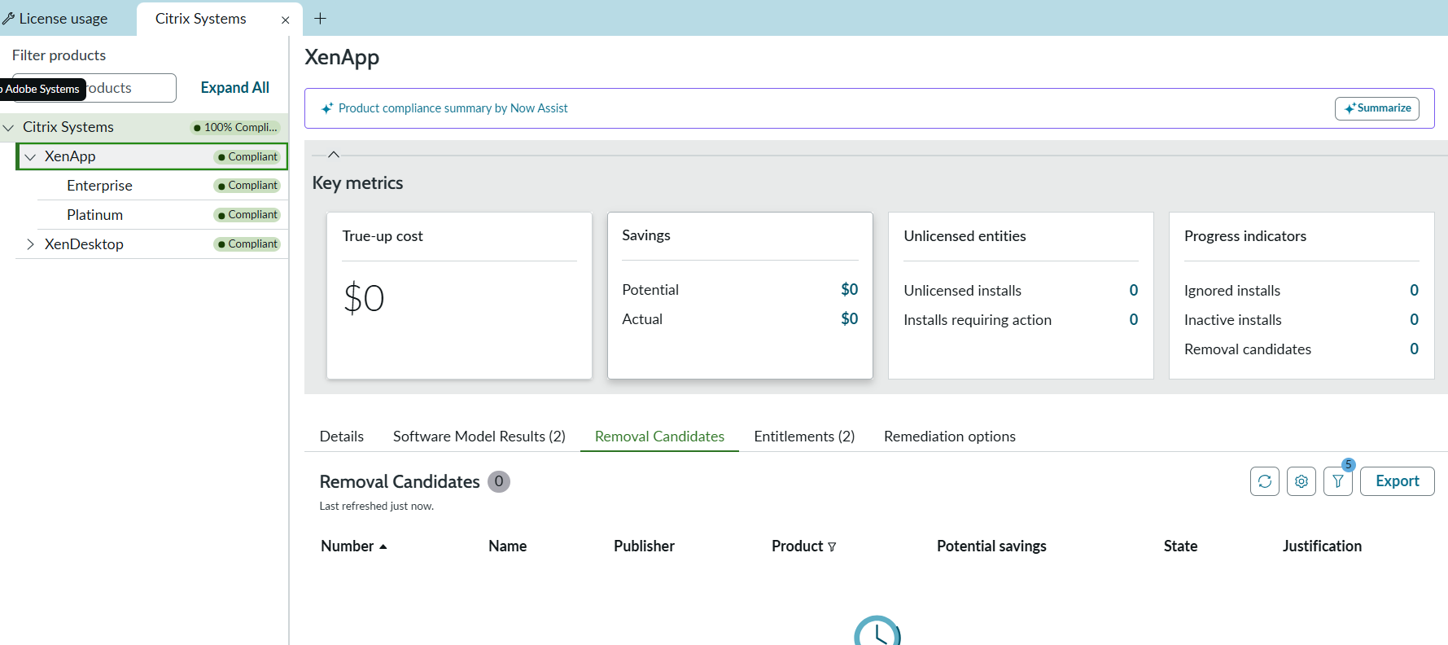1448x645 pixels.
Task: Collapse the Key metrics section
Action: pos(333,155)
